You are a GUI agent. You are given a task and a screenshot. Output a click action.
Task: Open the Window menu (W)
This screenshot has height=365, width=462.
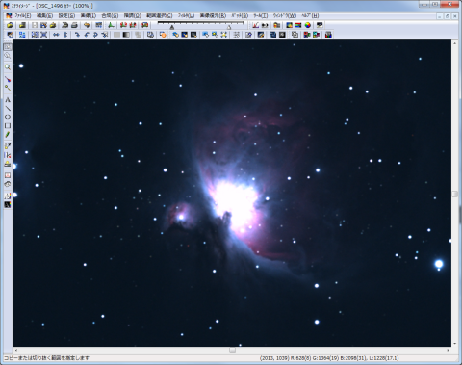point(285,15)
